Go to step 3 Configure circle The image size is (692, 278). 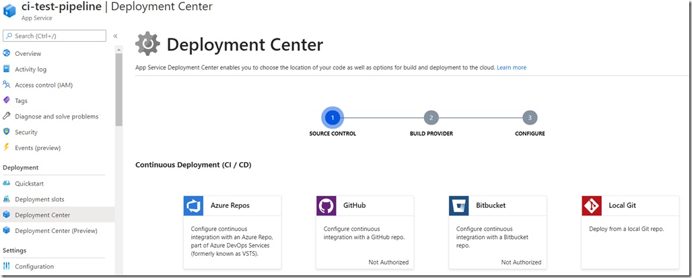(x=530, y=118)
